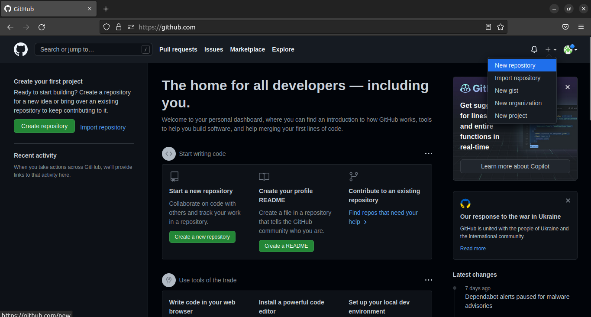Open Marketplace in the header
Image resolution: width=591 pixels, height=317 pixels.
tap(248, 49)
